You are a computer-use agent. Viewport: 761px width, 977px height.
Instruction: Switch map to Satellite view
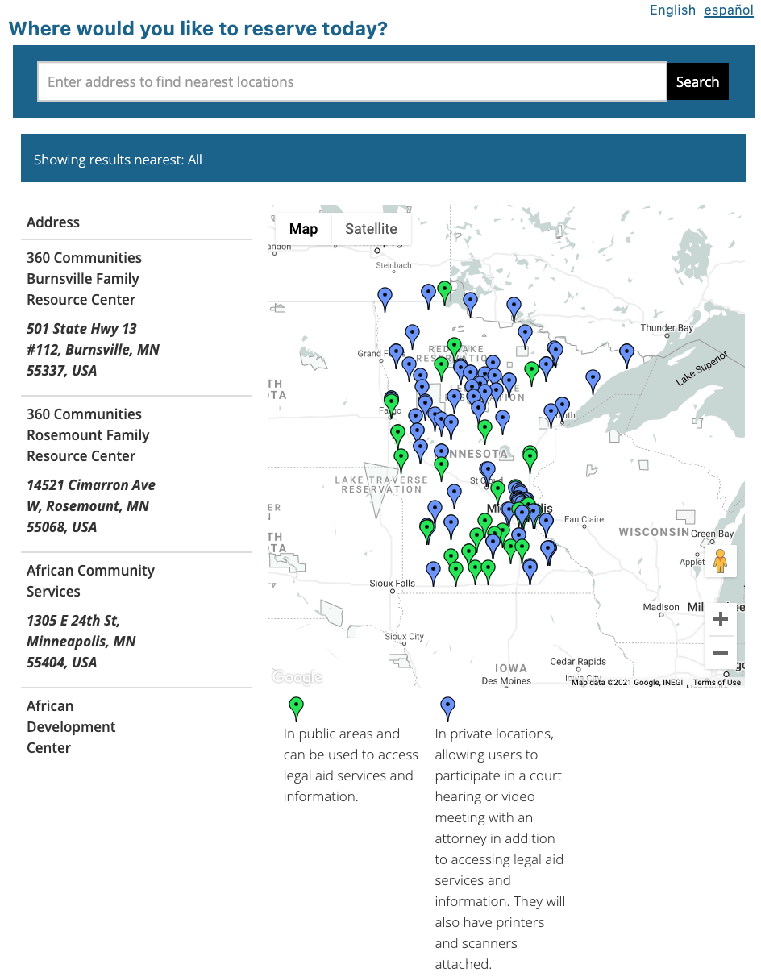[x=371, y=229]
